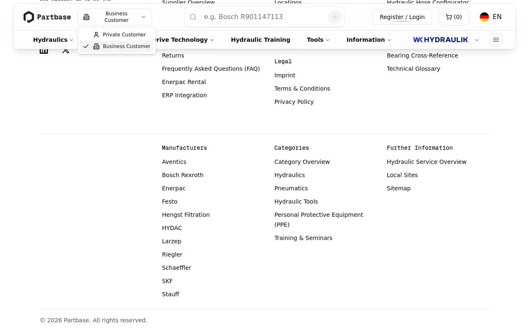Screen dimensions: 529x331
Task: Open Terms & Conditions
Action: [302, 89]
